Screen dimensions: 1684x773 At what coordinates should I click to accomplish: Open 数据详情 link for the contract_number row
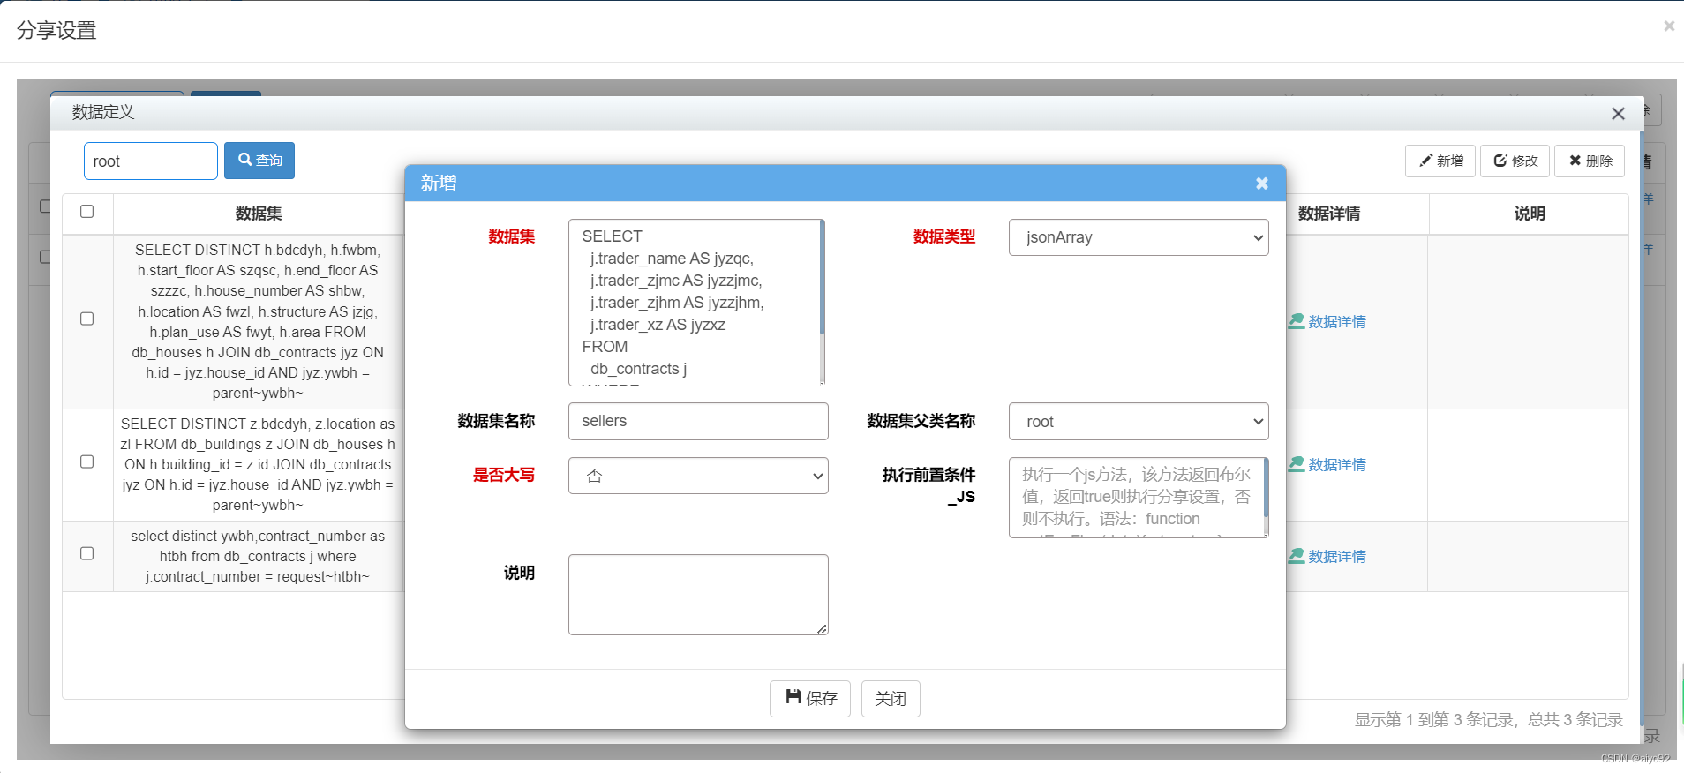point(1327,556)
